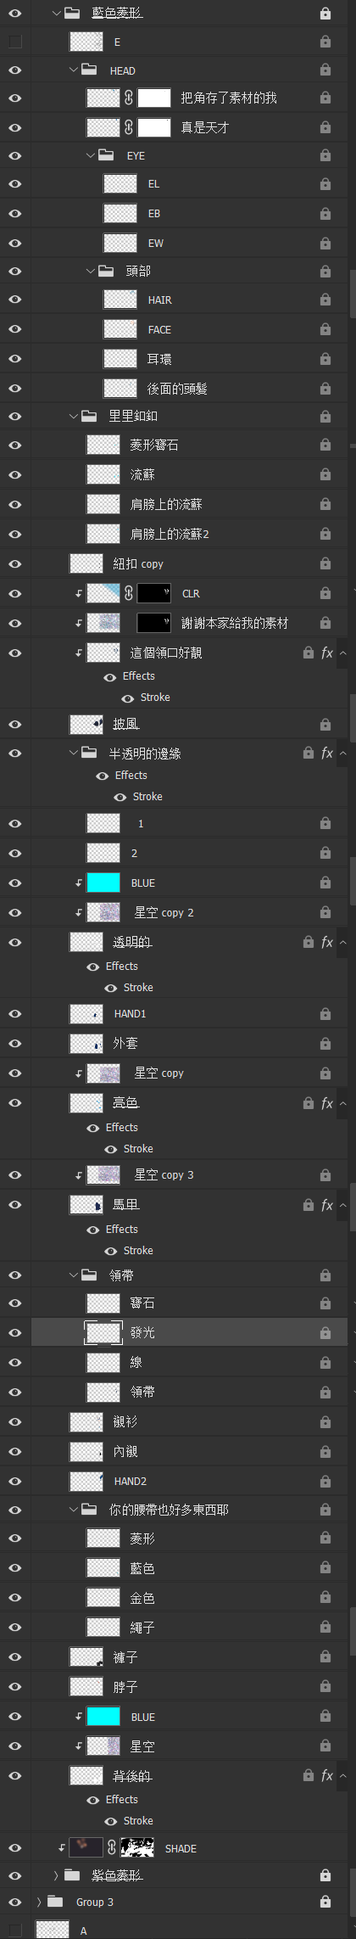Image resolution: width=356 pixels, height=1939 pixels.
Task: Select the 菱形寶石 layer name
Action: [154, 445]
